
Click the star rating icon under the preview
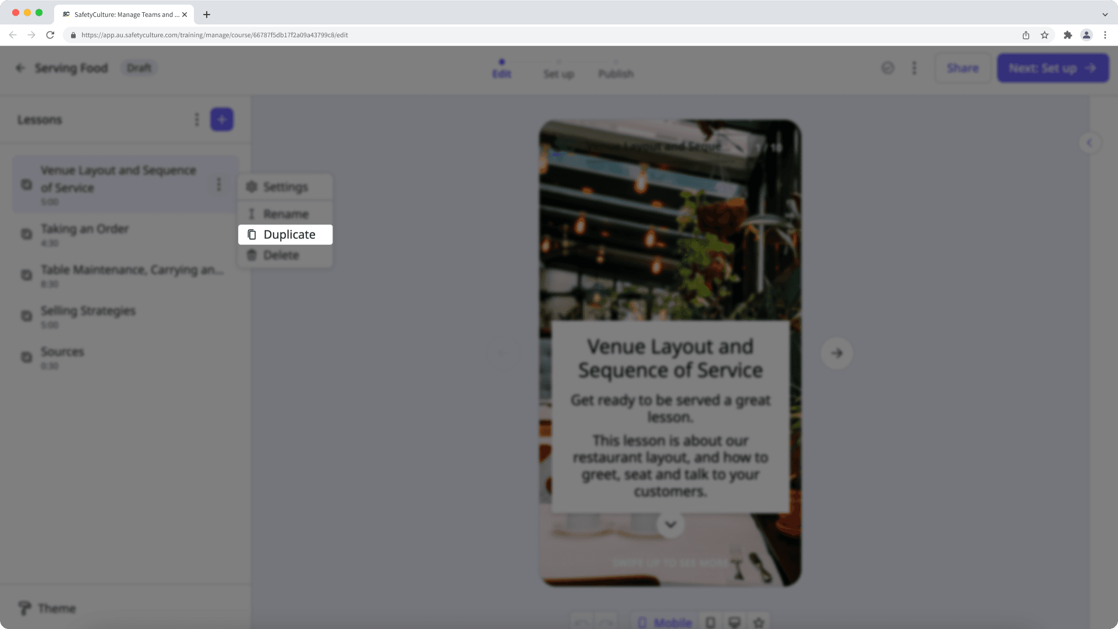click(758, 622)
